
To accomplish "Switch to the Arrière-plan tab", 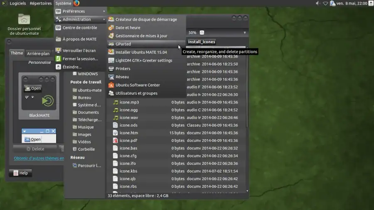I will click(x=38, y=53).
